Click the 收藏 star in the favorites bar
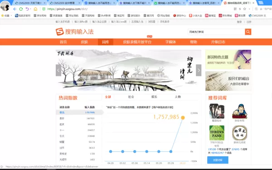Image resolution: width=272 pixels, height=170 pixels. [x=2, y=15]
